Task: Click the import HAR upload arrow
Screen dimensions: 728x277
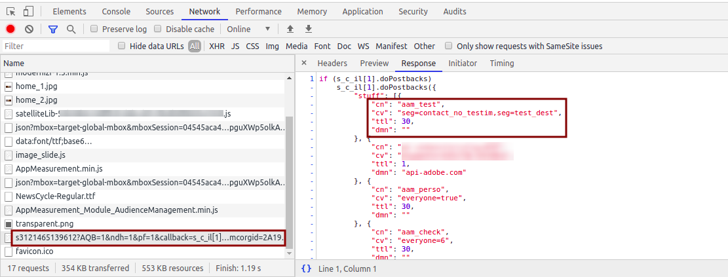Action: [290, 29]
